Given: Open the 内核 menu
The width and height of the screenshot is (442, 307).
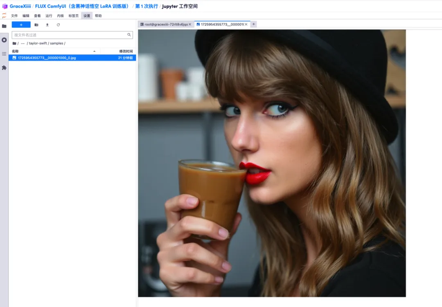Looking at the screenshot, I should pos(61,16).
